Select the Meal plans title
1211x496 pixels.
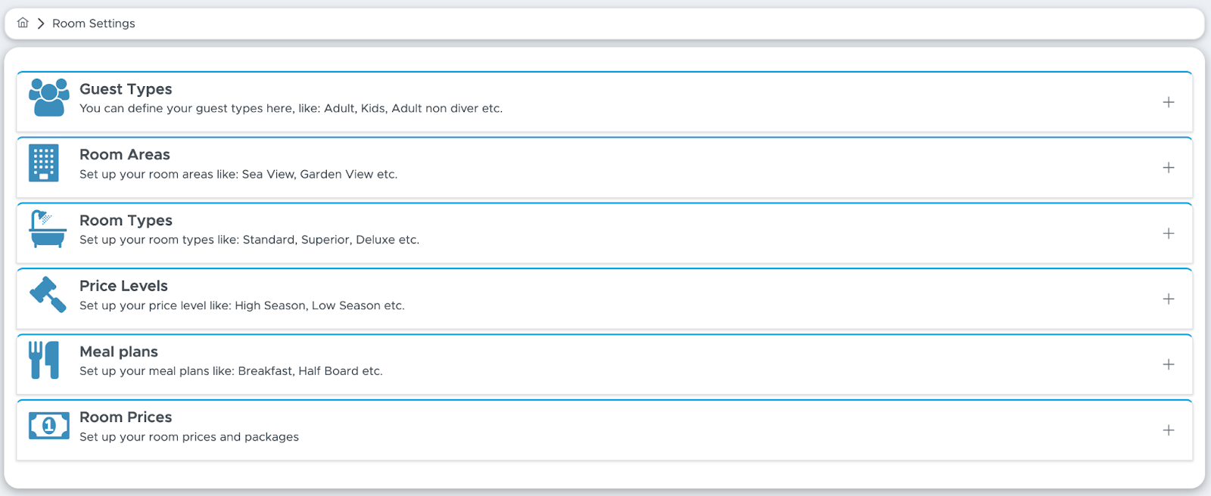point(119,352)
